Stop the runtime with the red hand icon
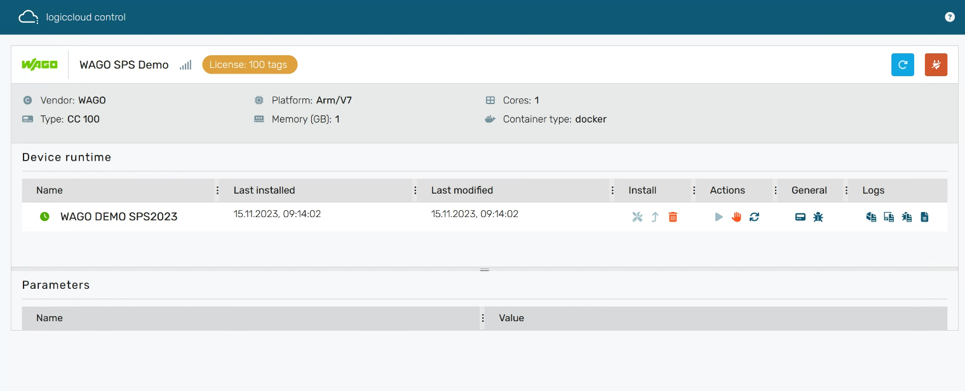This screenshot has width=965, height=391. pos(736,217)
